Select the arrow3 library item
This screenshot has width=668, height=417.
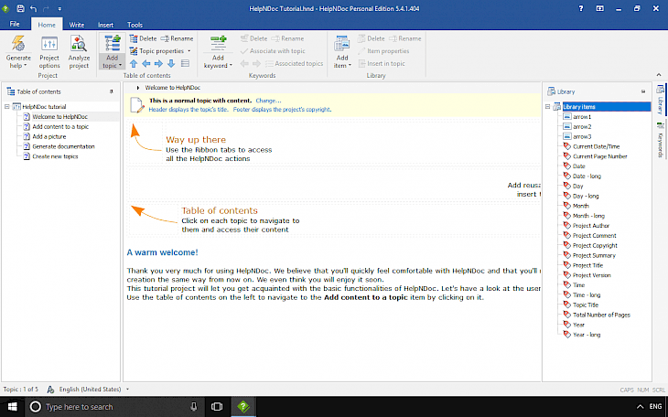point(582,137)
